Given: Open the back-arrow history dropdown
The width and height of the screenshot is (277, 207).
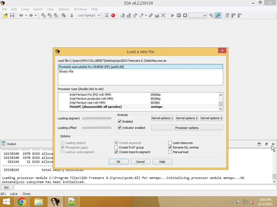Looking at the screenshot, I should pos(26,15).
